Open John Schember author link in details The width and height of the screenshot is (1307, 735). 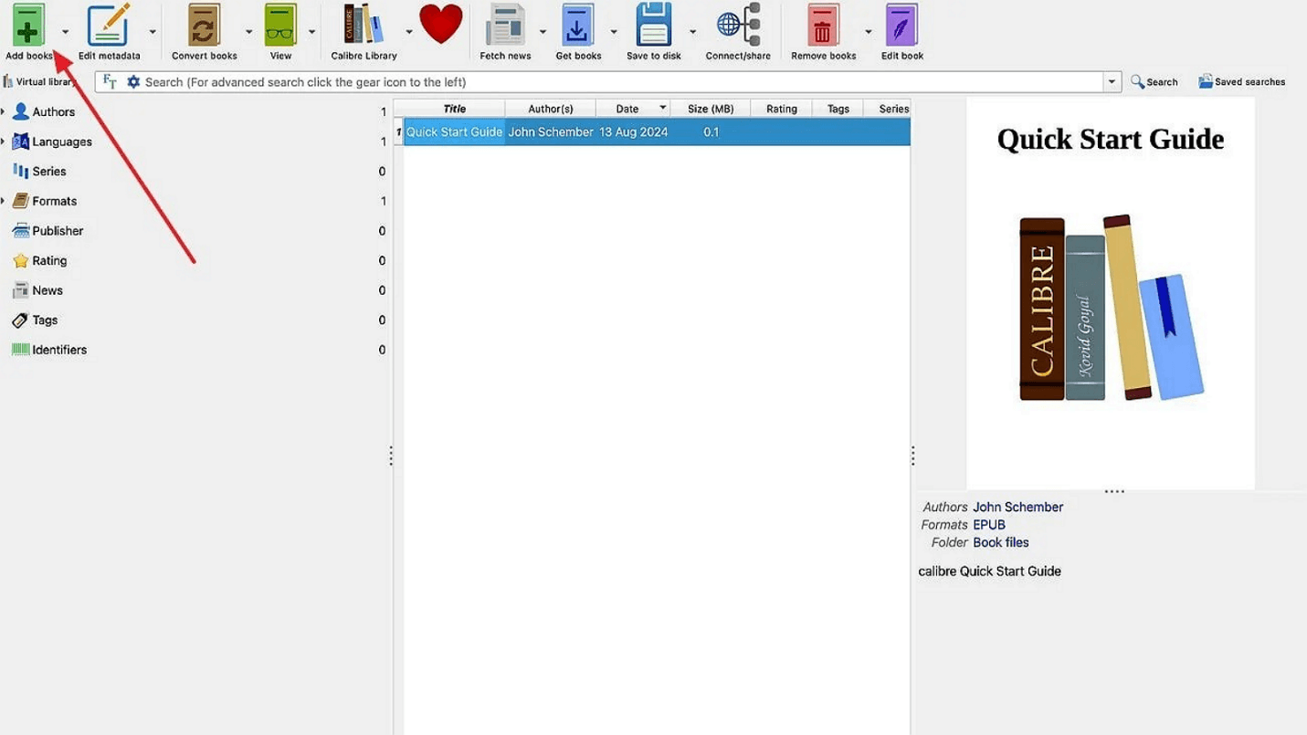1017,507
